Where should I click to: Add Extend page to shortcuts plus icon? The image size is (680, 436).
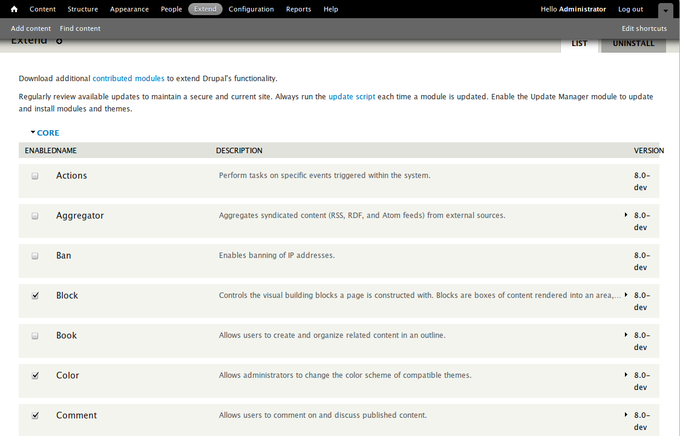tap(59, 41)
